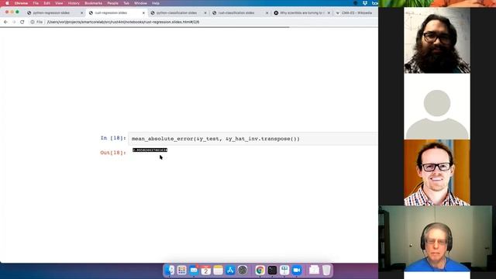Open Finder from the Dock
496x279 pixels.
[170, 270]
